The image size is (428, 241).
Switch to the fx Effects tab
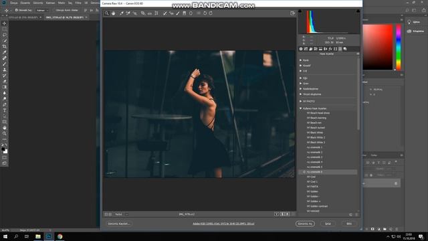coord(330,49)
